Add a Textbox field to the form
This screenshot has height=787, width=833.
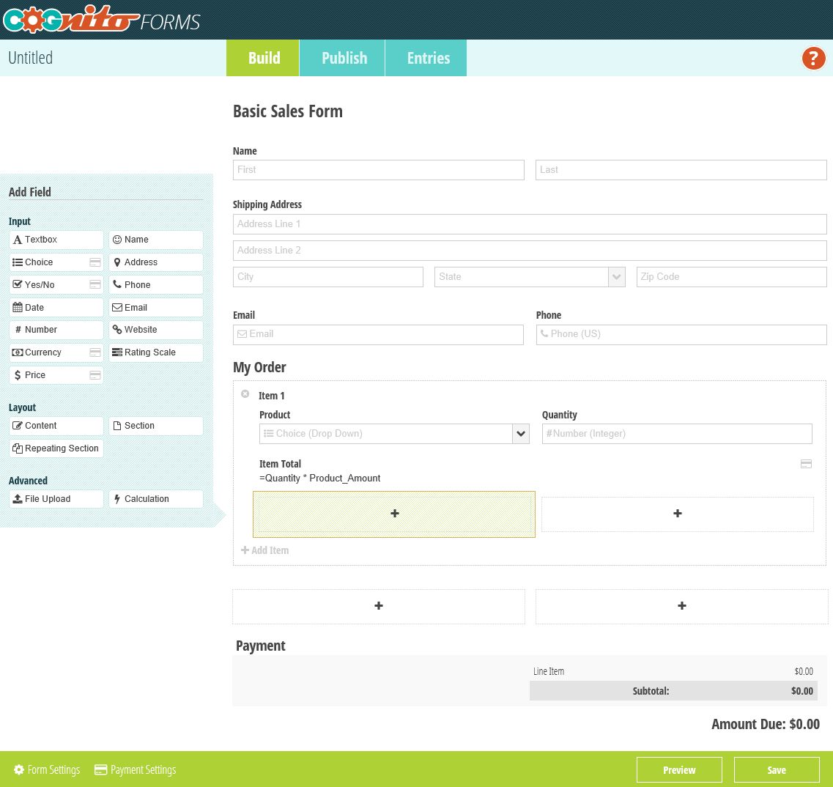(56, 240)
